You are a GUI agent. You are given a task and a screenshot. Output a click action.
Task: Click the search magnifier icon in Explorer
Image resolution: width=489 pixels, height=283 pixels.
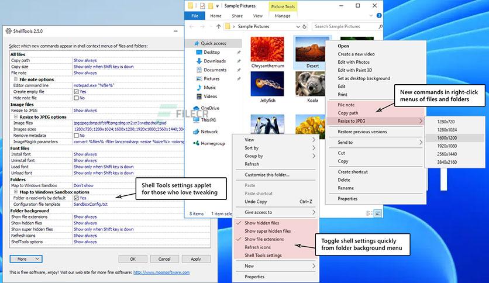(380, 26)
